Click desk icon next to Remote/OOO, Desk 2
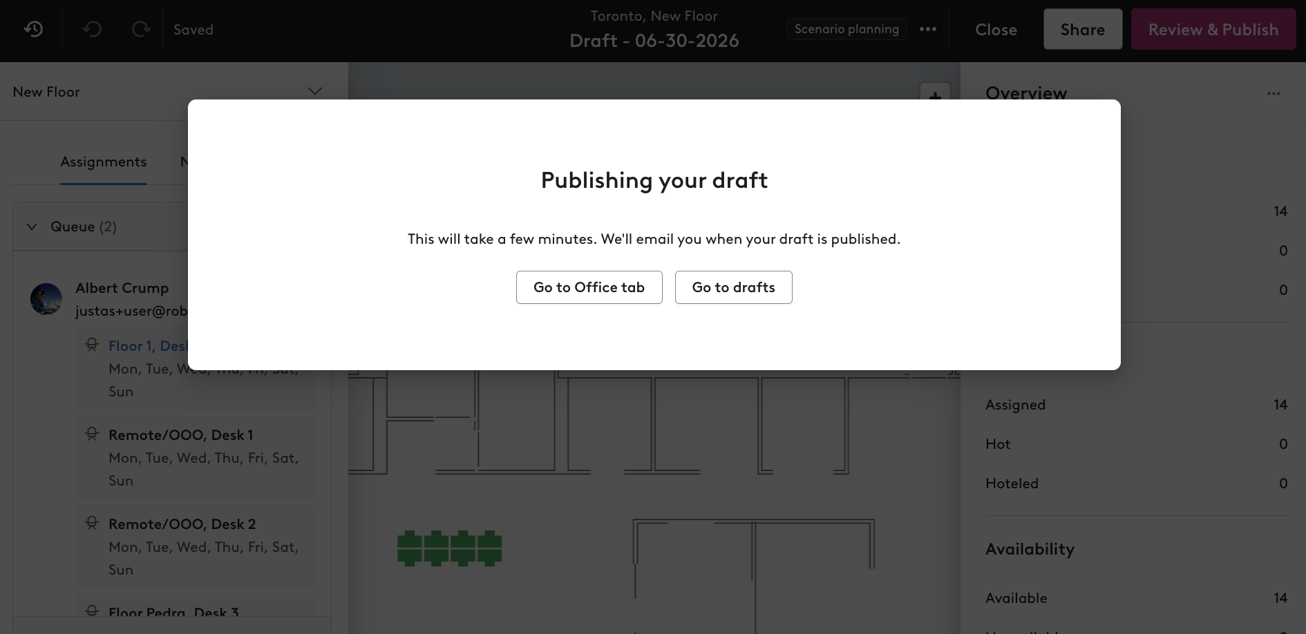This screenshot has width=1306, height=634. pos(92,523)
